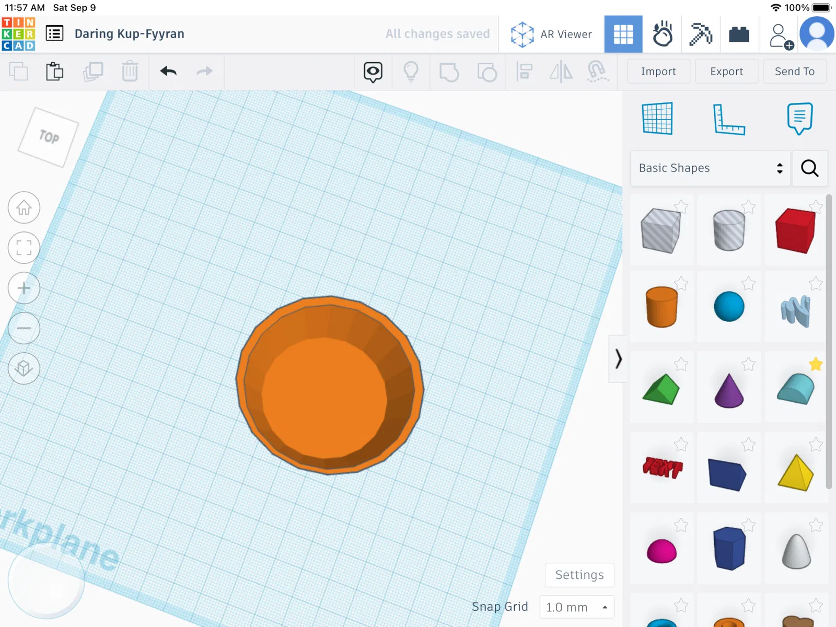Select the purple Cone shape
The image size is (836, 627).
(729, 390)
